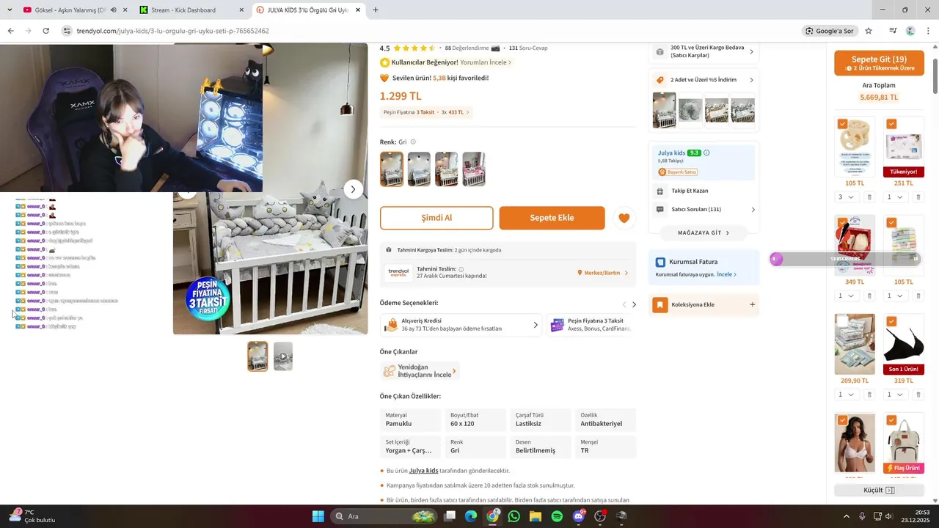The height and width of the screenshot is (528, 939).
Task: Click the Şimdi Al button
Action: pos(436,218)
